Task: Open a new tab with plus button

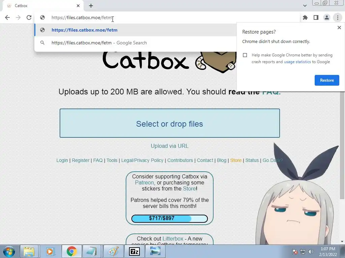Action: (x=91, y=6)
